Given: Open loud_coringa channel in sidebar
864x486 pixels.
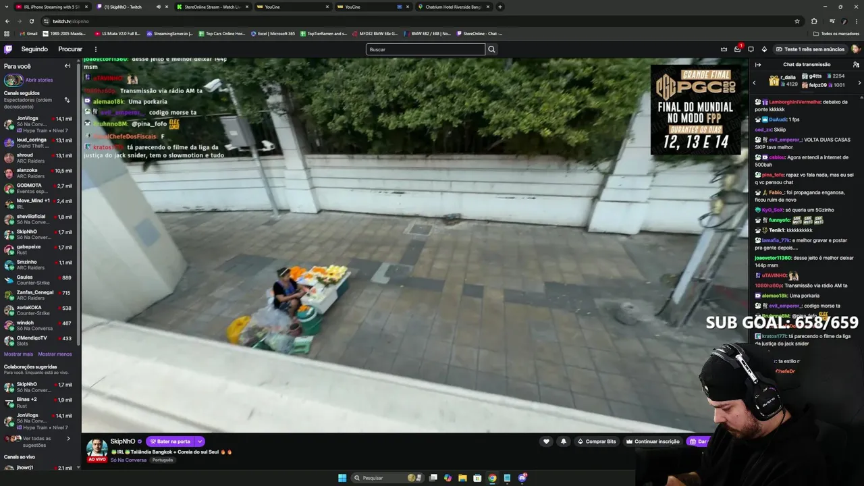Looking at the screenshot, I should (38, 142).
